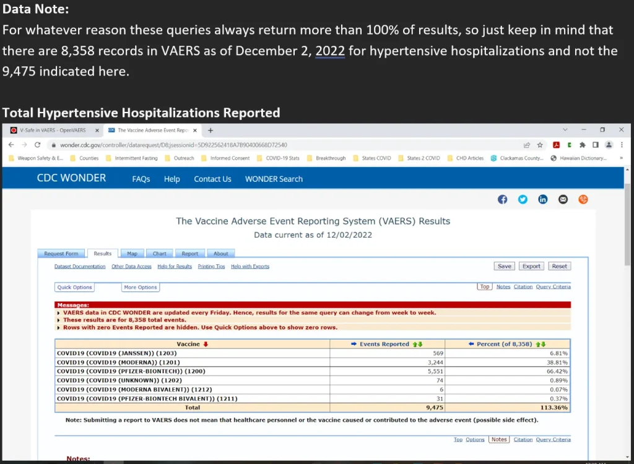This screenshot has width=634, height=464.
Task: Share results via the Facebook icon
Action: [502, 199]
